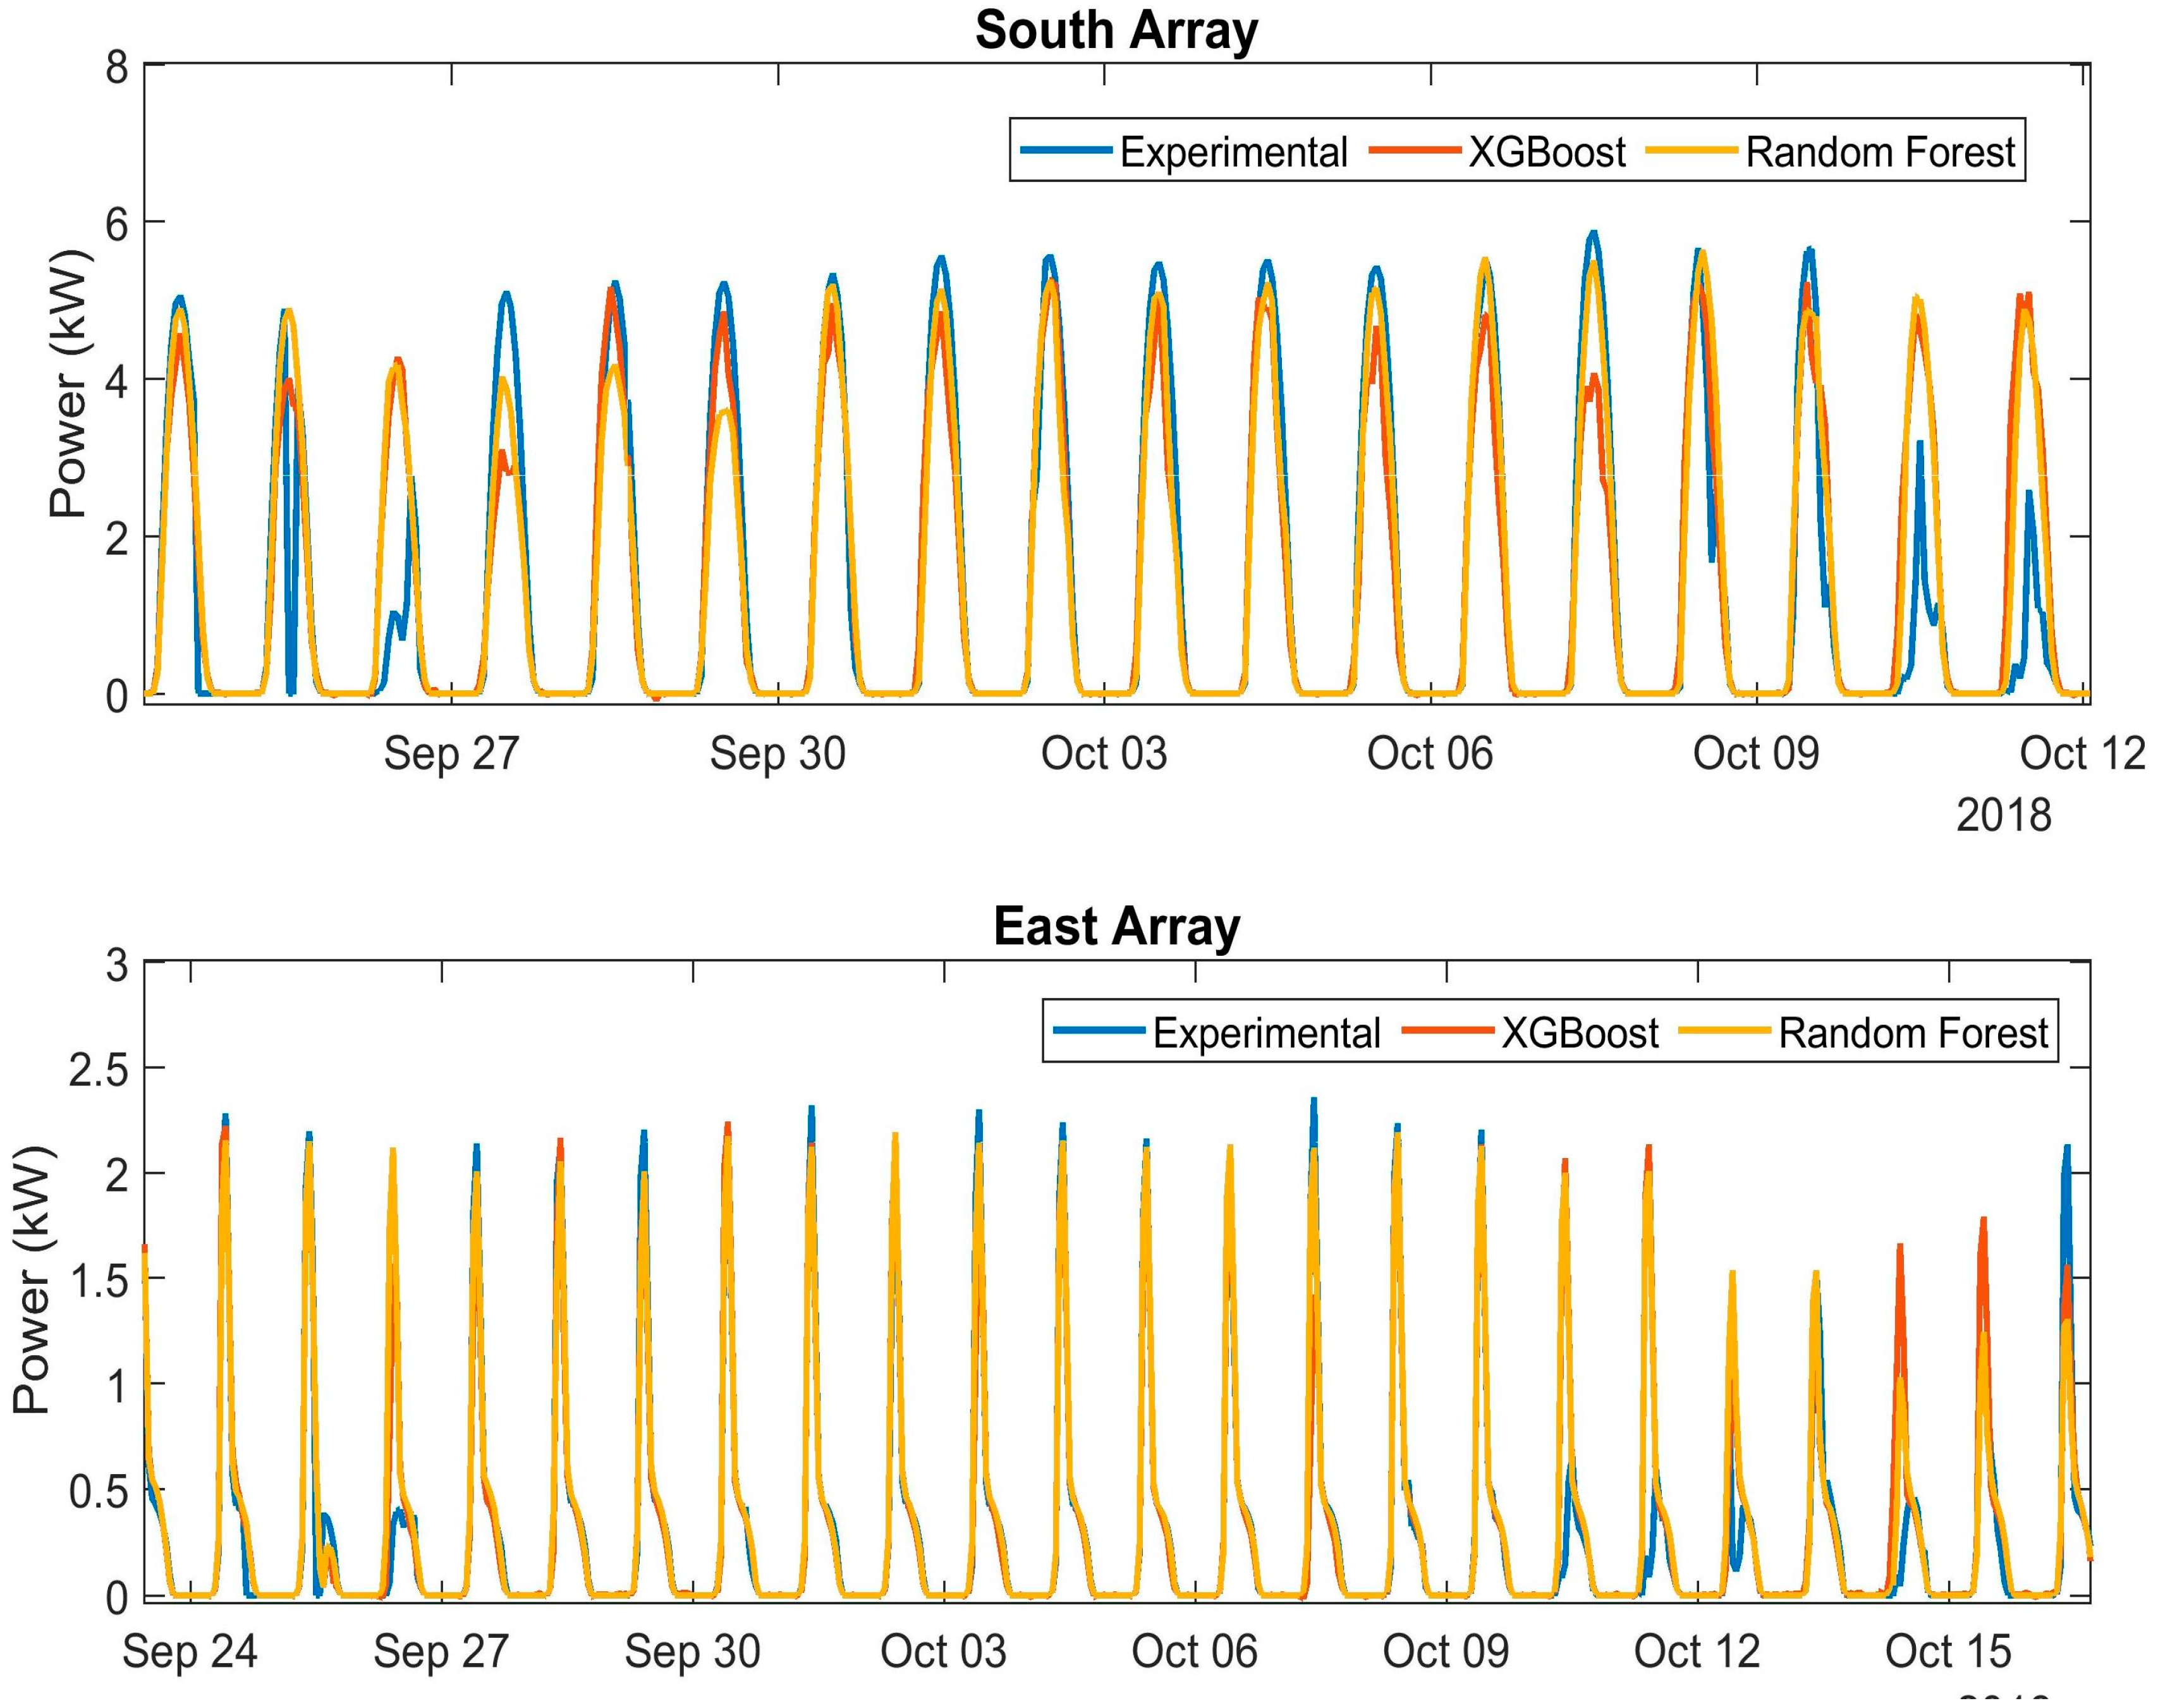Click Experimental legend entry in East Array
2158x1708 pixels.
[x=1266, y=1033]
